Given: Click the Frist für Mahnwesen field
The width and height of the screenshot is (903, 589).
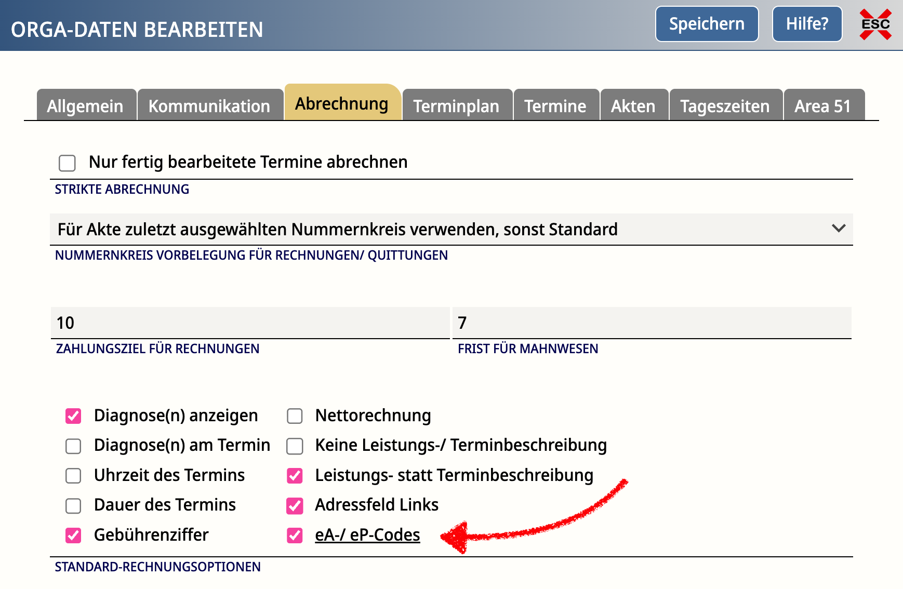Looking at the screenshot, I should (652, 323).
